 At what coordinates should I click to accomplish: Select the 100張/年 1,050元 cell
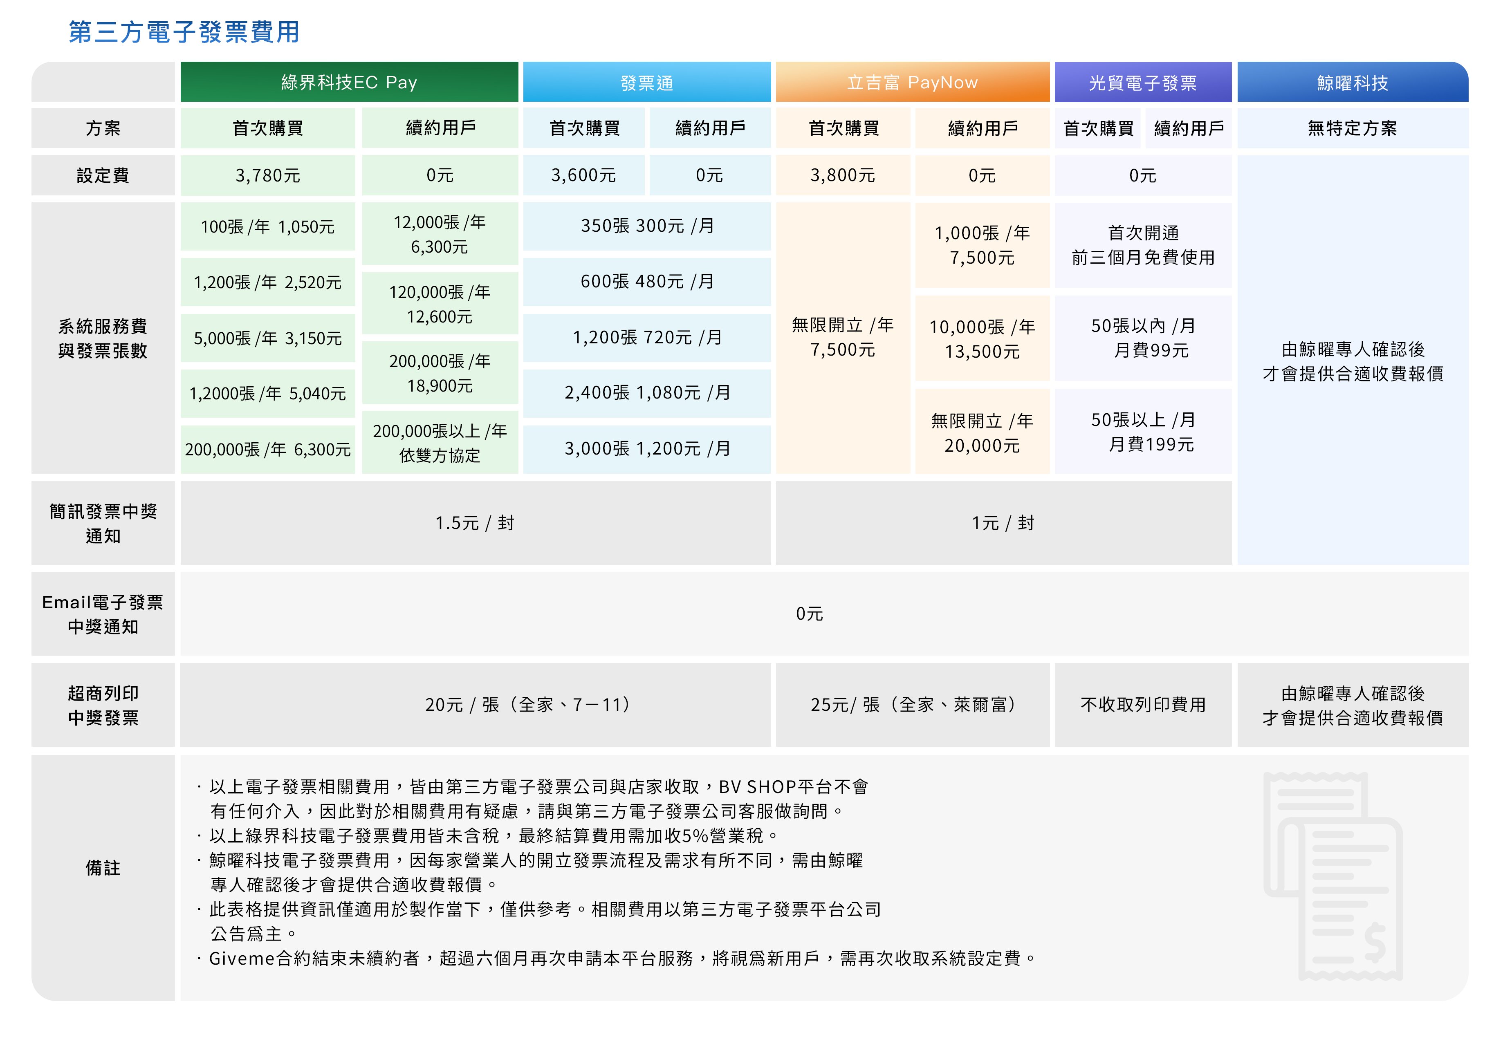(268, 227)
